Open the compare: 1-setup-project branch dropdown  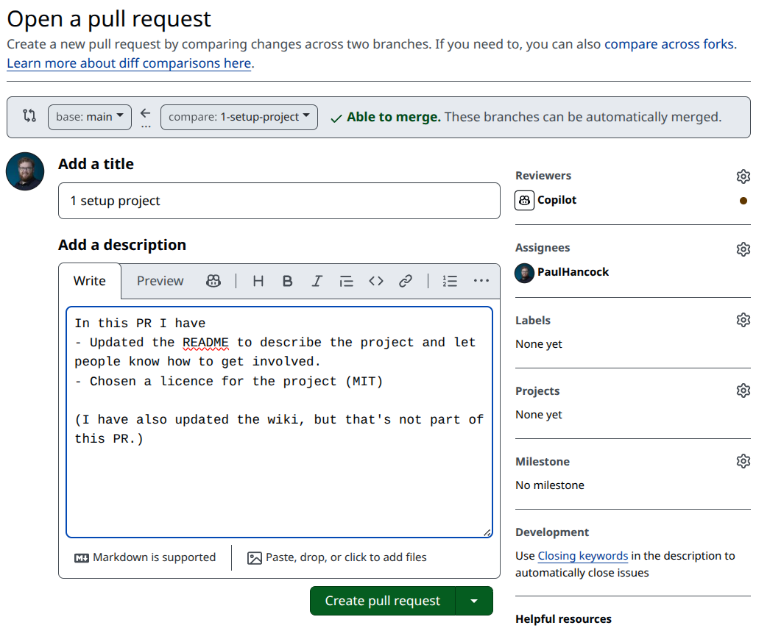239,117
